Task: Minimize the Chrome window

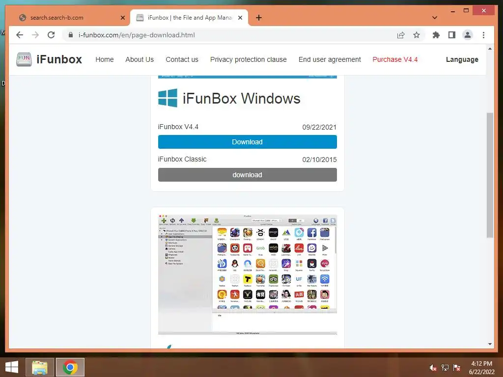Action: (452, 11)
